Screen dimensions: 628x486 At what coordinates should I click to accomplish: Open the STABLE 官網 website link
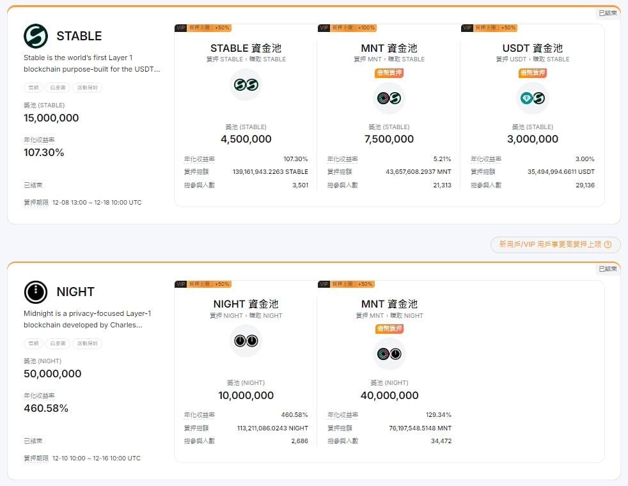(33, 88)
